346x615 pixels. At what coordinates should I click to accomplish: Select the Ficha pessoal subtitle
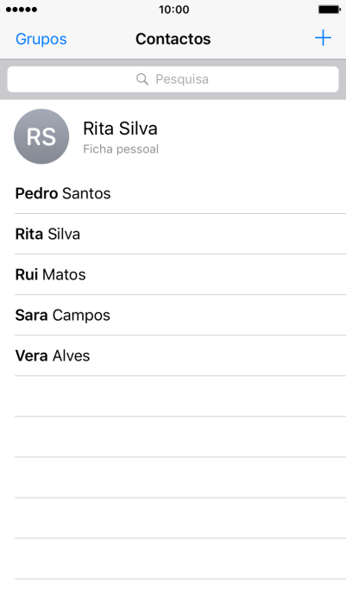click(121, 149)
